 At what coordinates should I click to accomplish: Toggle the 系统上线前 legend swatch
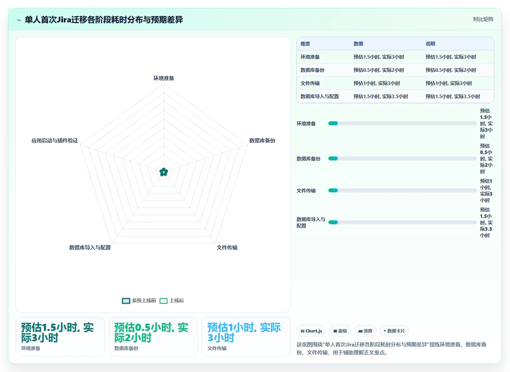[126, 301]
